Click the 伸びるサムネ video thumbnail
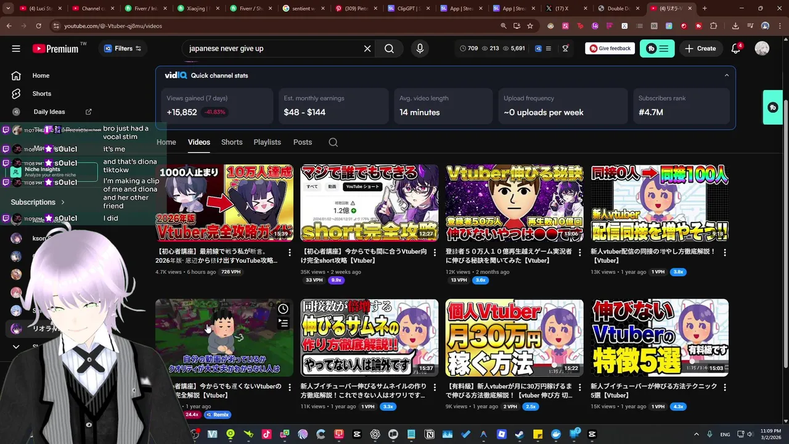Viewport: 789px width, 444px height. click(x=369, y=337)
